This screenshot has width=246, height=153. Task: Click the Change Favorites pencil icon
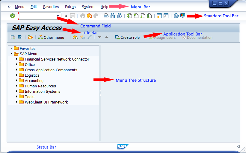click(89, 37)
